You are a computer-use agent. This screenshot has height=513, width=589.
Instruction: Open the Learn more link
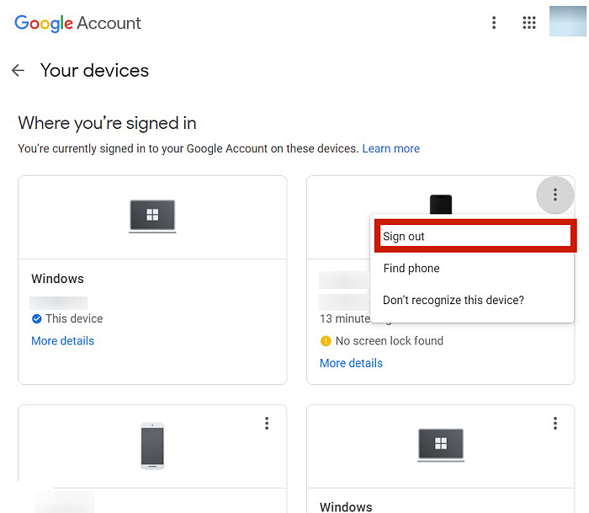[x=390, y=148]
